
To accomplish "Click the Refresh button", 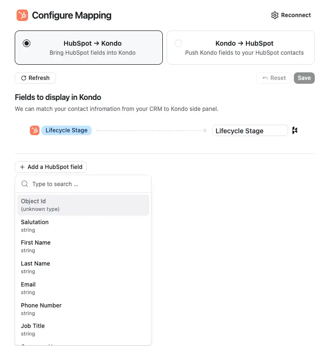I will (x=35, y=78).
